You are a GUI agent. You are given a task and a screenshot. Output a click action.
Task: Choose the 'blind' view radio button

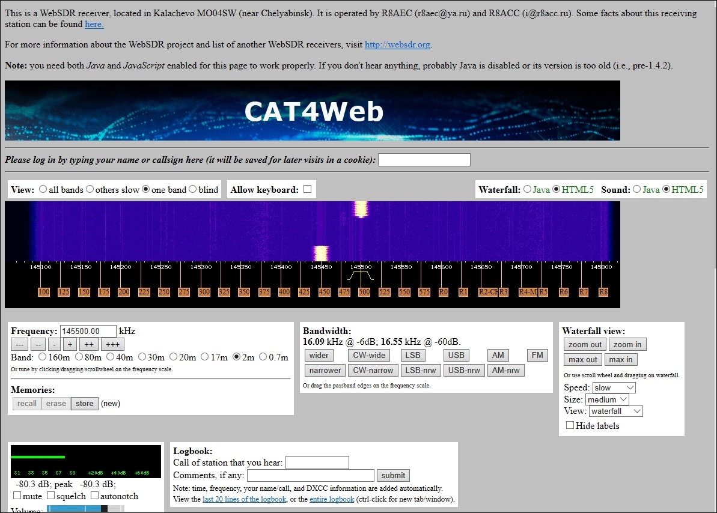pyautogui.click(x=192, y=189)
